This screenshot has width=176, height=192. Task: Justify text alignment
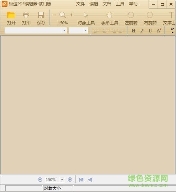click(x=122, y=31)
